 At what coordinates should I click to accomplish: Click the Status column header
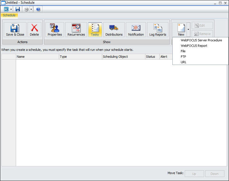(x=152, y=57)
